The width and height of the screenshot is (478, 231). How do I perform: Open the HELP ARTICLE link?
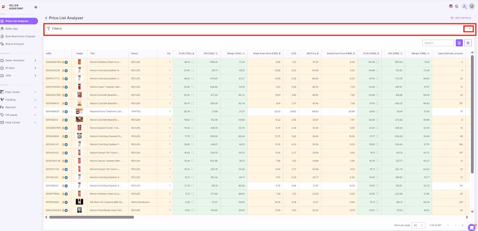point(461,18)
